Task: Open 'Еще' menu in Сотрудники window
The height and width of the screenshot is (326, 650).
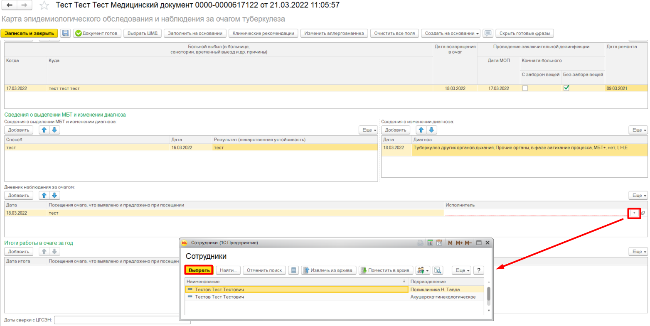Action: (x=462, y=270)
